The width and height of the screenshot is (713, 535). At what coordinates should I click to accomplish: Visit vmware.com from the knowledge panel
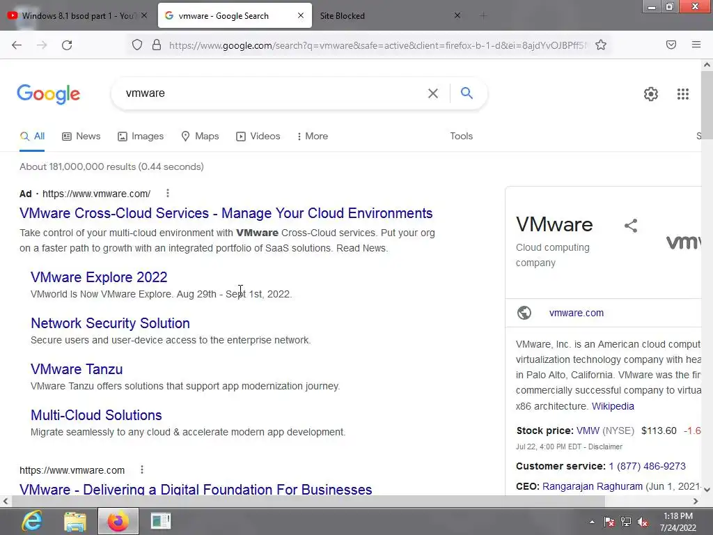[x=576, y=313]
